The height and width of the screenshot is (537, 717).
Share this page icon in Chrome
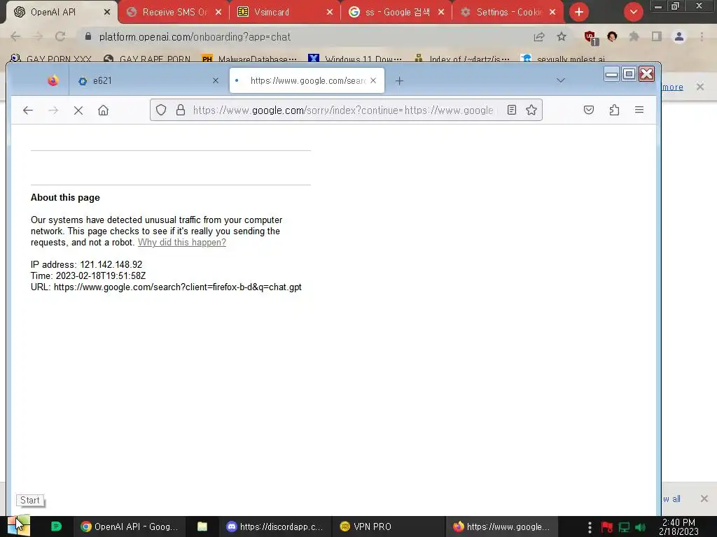pos(539,37)
